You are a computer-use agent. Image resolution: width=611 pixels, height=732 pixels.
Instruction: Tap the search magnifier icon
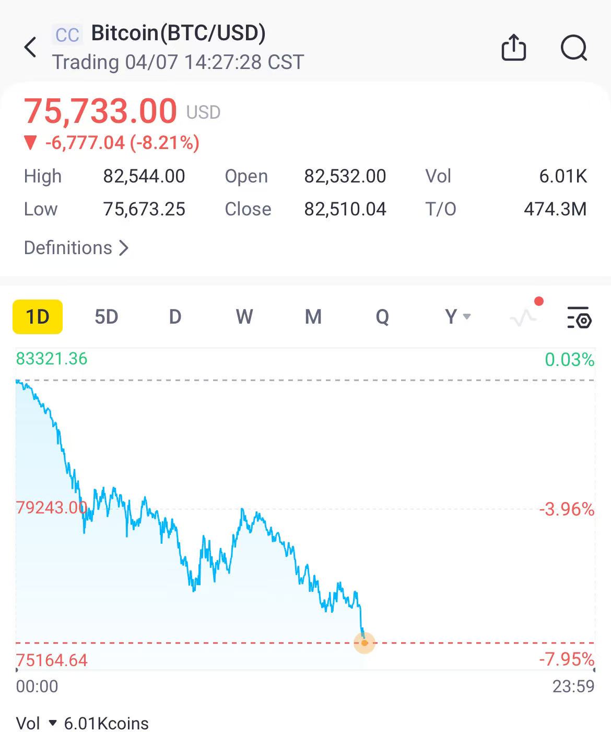tap(573, 48)
